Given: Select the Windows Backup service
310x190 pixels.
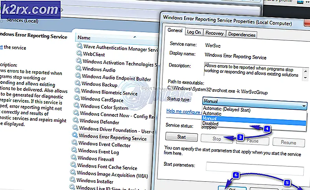Looking at the screenshot, I should (x=99, y=84).
